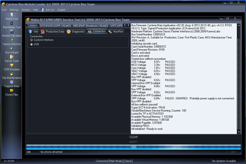246x164 pixels.
Task: Launch the COM Emulator
Action: pos(11,67)
